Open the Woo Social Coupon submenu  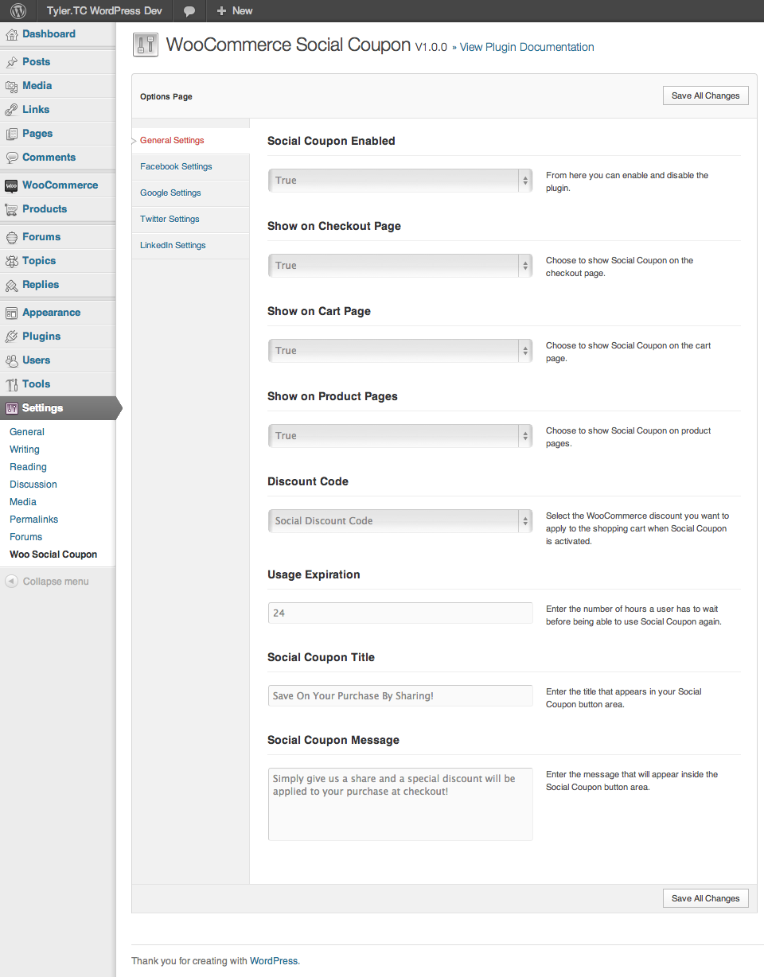[x=53, y=555]
